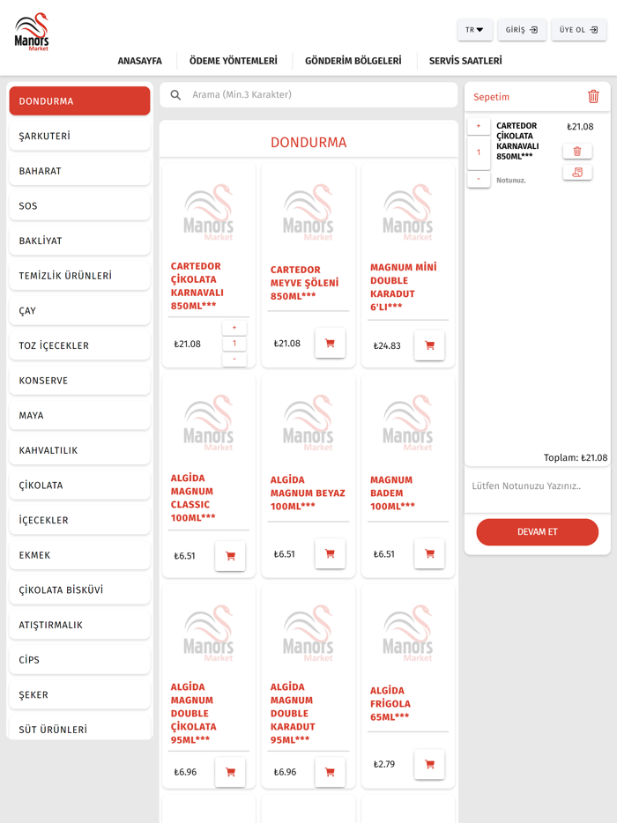Select İÇECEKLER category
The height and width of the screenshot is (823, 617).
(80, 520)
